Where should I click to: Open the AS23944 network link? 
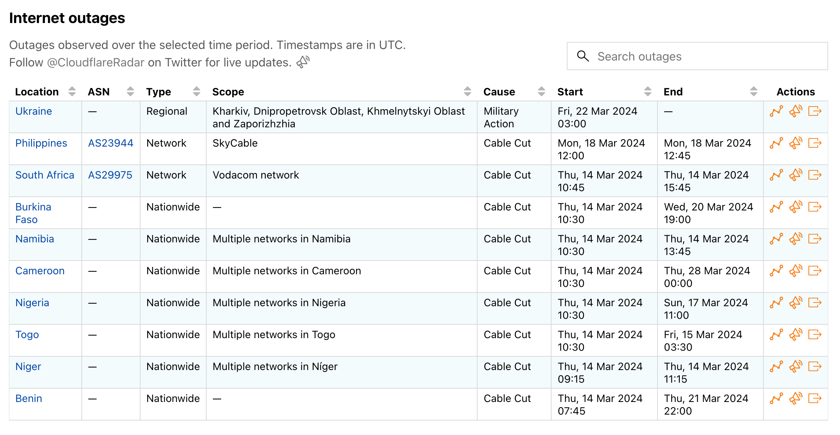pos(110,143)
